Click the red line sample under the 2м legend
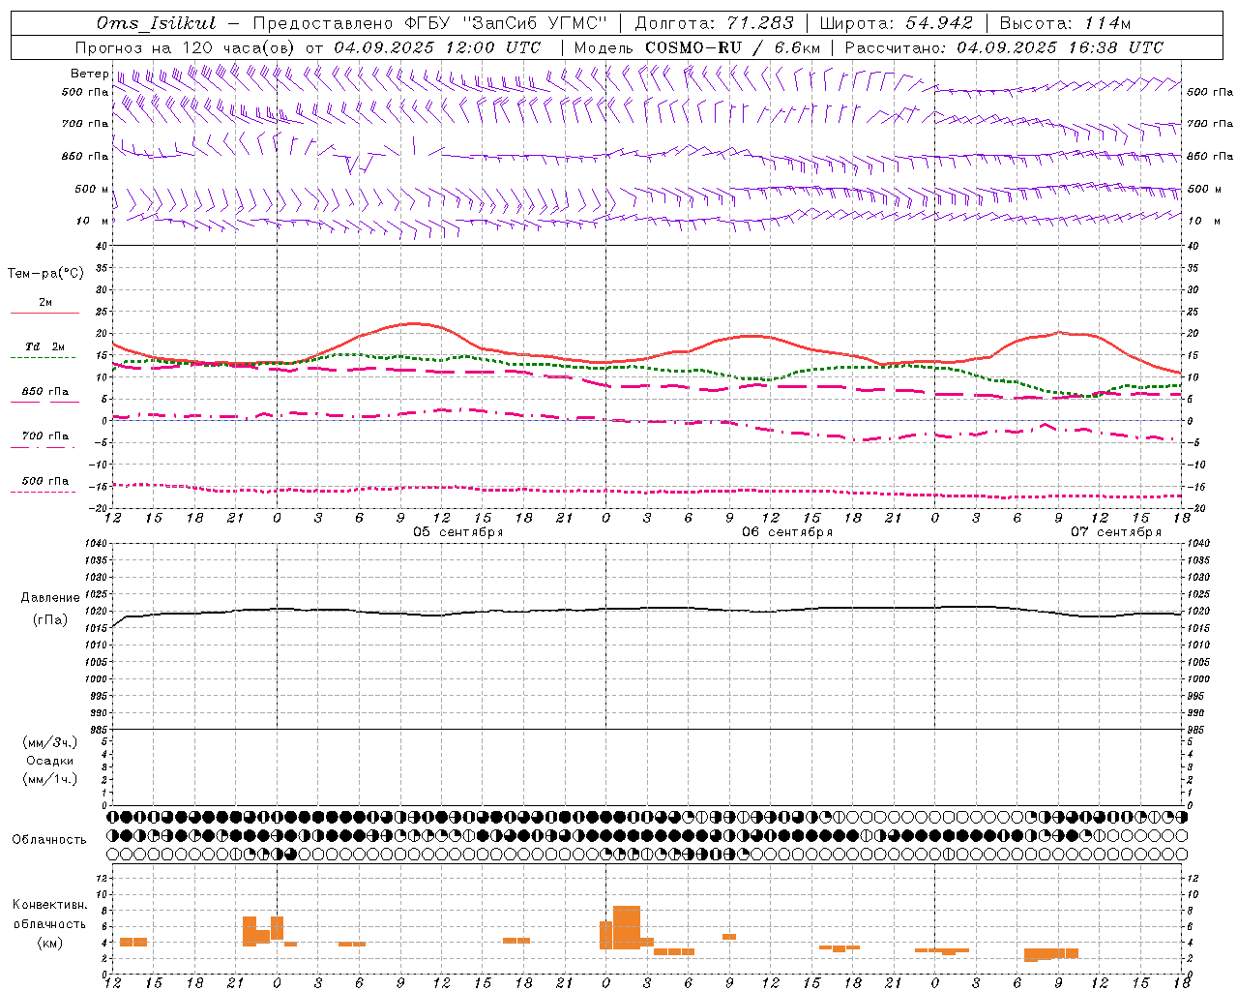The height and width of the screenshot is (991, 1238). click(x=44, y=313)
